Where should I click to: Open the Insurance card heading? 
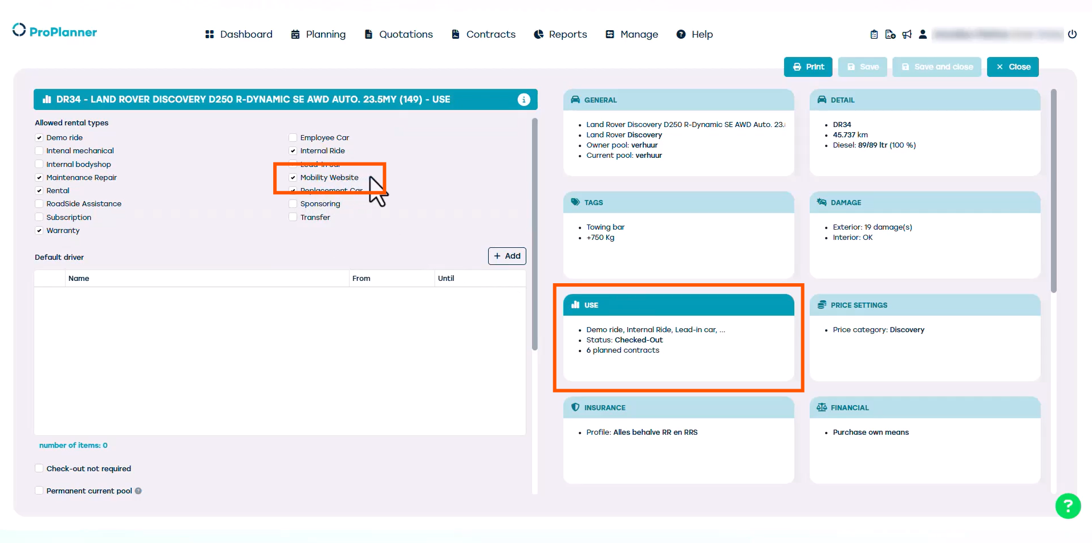pos(679,407)
